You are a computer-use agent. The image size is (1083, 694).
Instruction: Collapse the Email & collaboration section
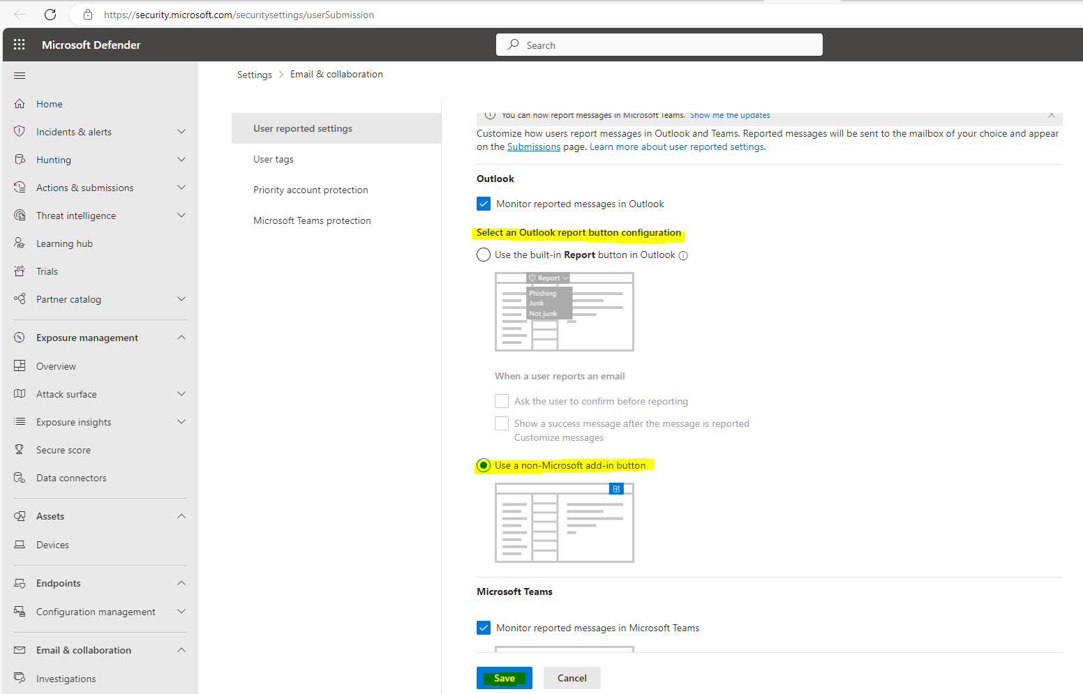181,649
